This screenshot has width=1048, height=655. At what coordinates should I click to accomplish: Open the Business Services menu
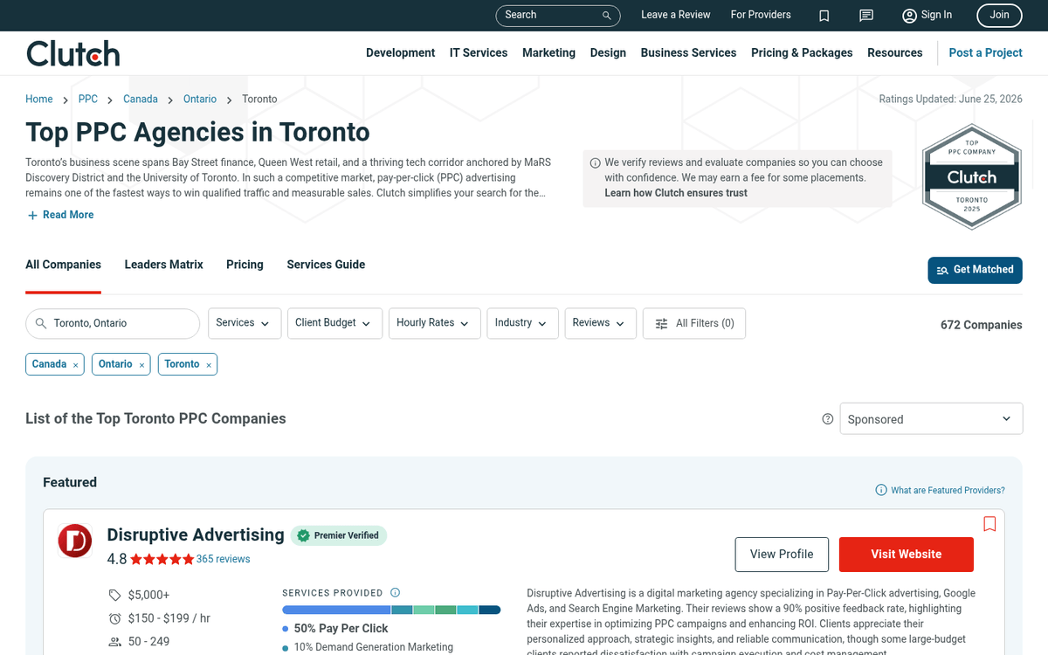coord(688,53)
